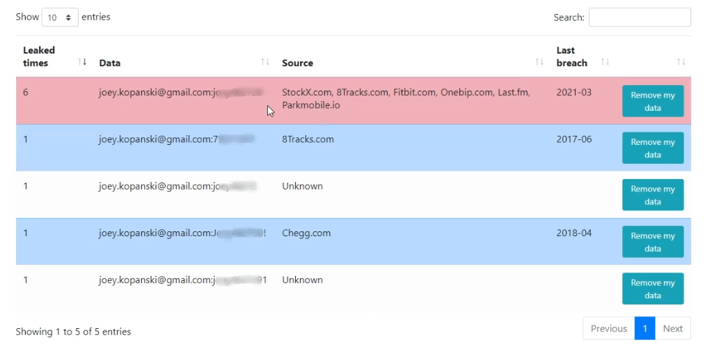Viewport: 712px width, 347px height.
Task: Click the Last breach header text
Action: pos(571,56)
